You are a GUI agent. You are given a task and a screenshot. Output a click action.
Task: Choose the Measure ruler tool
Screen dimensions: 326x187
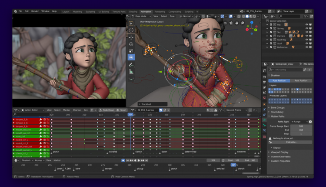131,72
